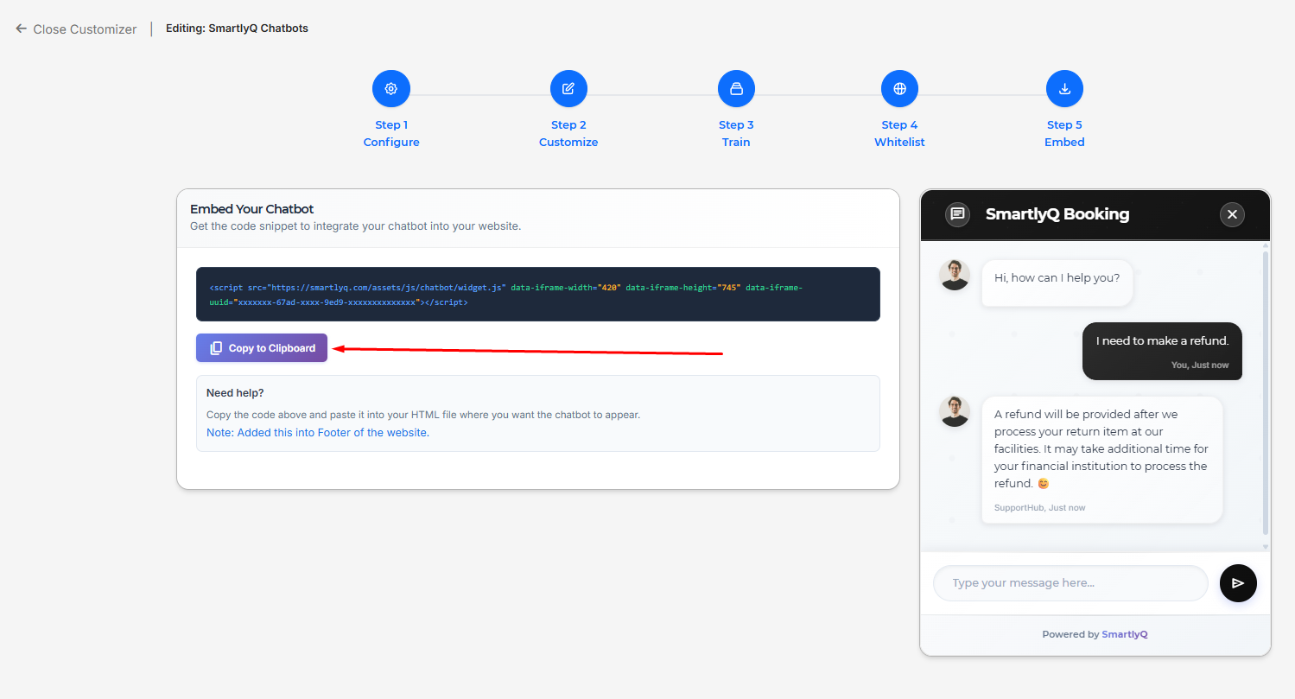1295x699 pixels.
Task: Open Step 5 Embed download icon
Action: [x=1064, y=88]
